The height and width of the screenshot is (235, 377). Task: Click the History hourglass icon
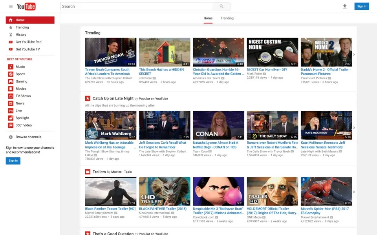pyautogui.click(x=11, y=34)
